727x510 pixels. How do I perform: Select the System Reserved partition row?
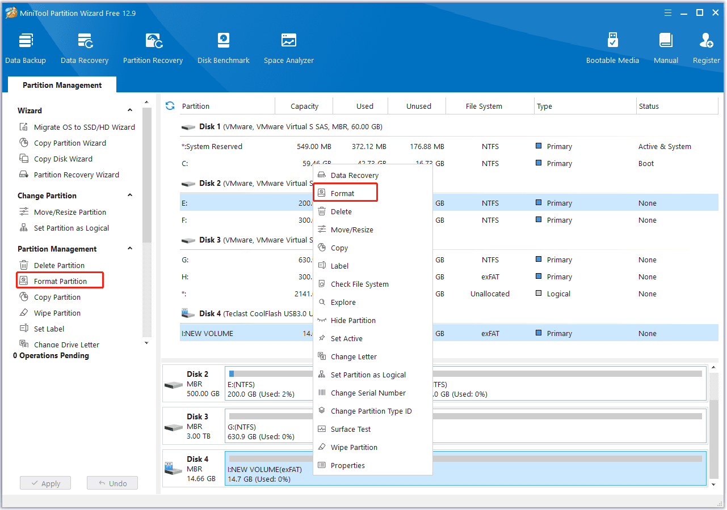pyautogui.click(x=449, y=146)
